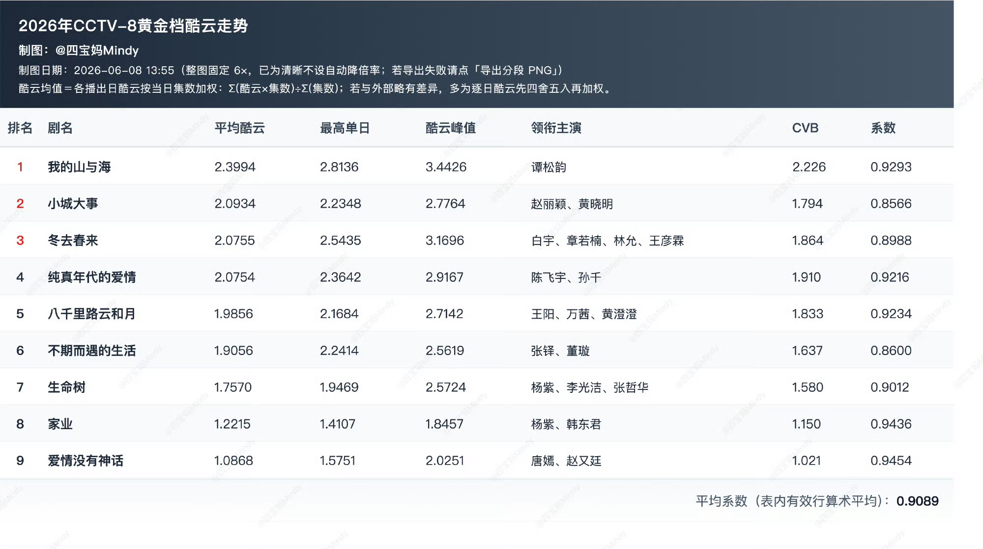983x549 pixels.
Task: Click daily high value 1.5751
Action: click(337, 461)
